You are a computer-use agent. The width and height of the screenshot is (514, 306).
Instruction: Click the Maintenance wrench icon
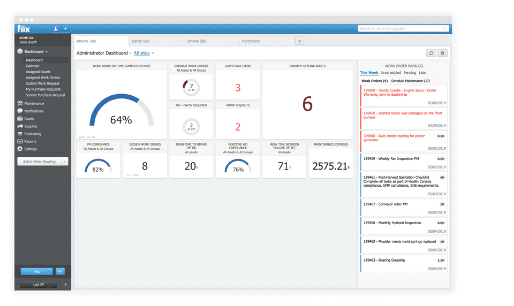tap(20, 103)
